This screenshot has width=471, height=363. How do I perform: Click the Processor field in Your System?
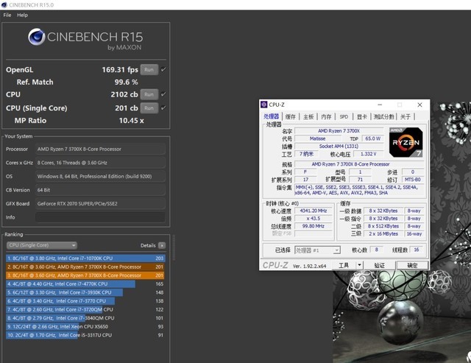pyautogui.click(x=100, y=149)
